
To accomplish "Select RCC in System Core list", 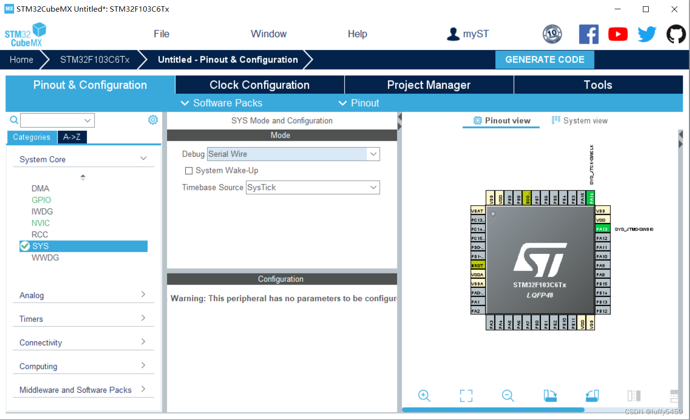I will 40,235.
